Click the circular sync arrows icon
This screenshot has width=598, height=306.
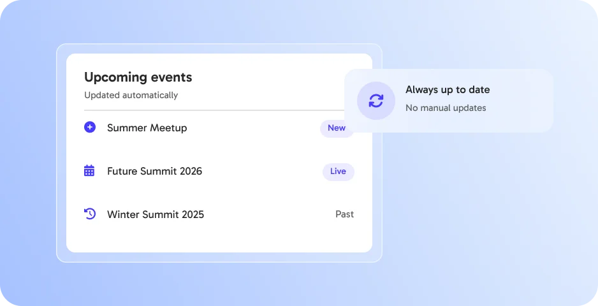[x=376, y=101]
